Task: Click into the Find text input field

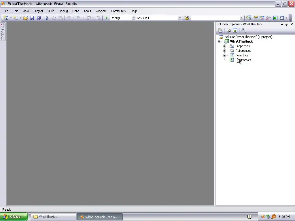Action: point(215,18)
